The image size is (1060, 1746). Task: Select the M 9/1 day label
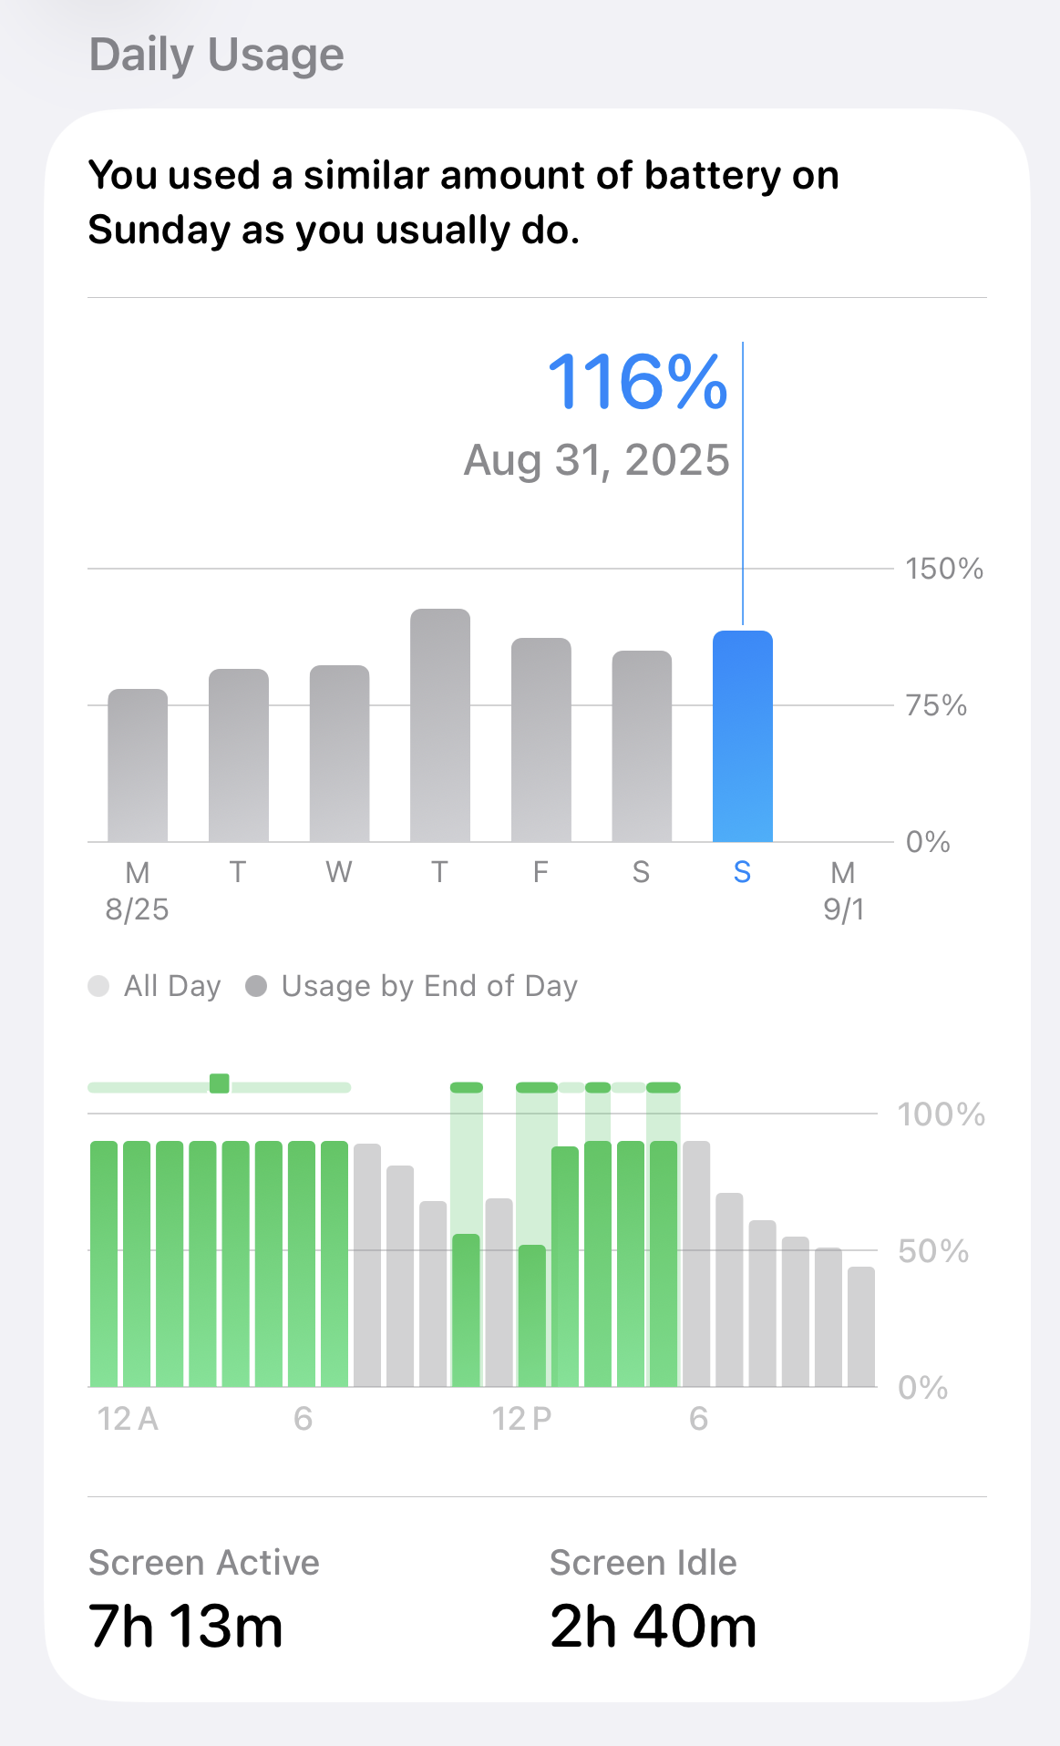coord(843,890)
